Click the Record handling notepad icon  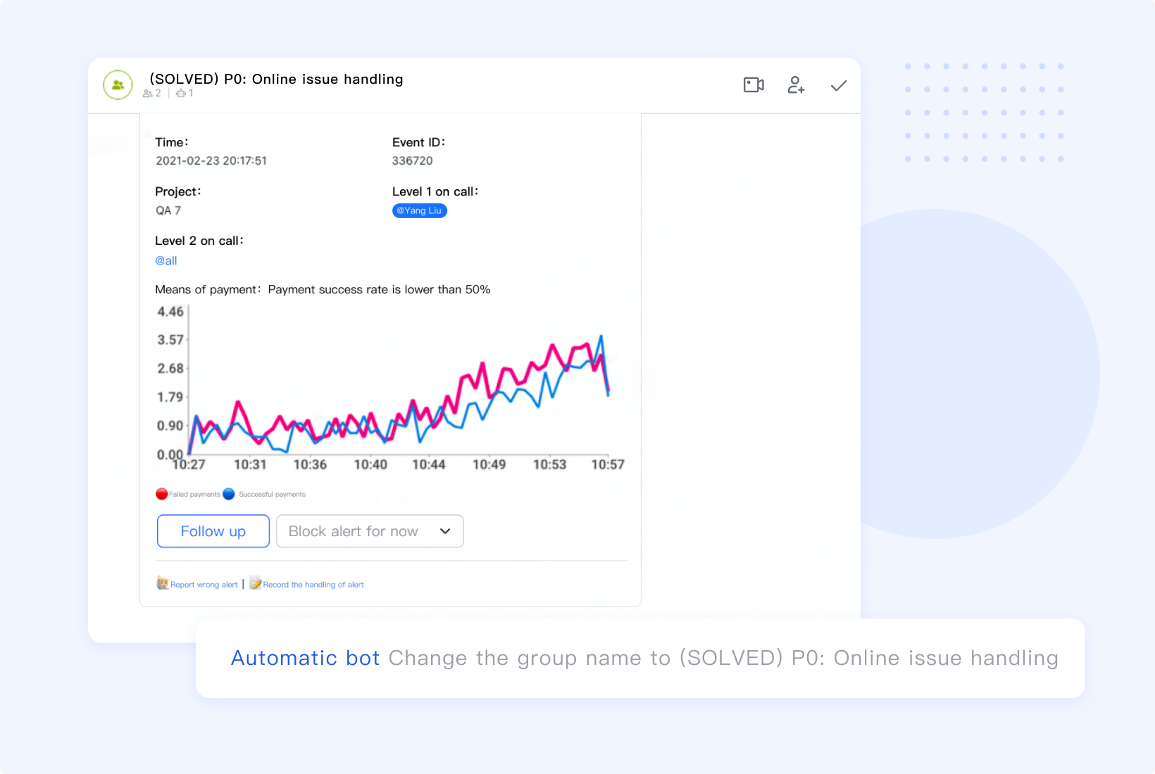(x=255, y=583)
